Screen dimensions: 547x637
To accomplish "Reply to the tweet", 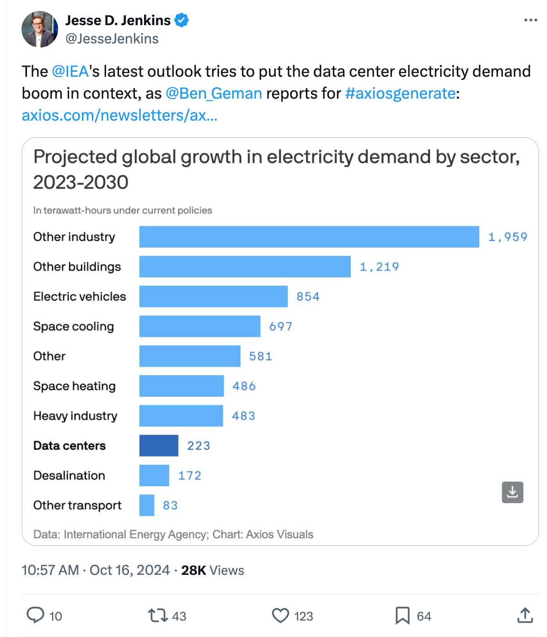I will (x=36, y=616).
